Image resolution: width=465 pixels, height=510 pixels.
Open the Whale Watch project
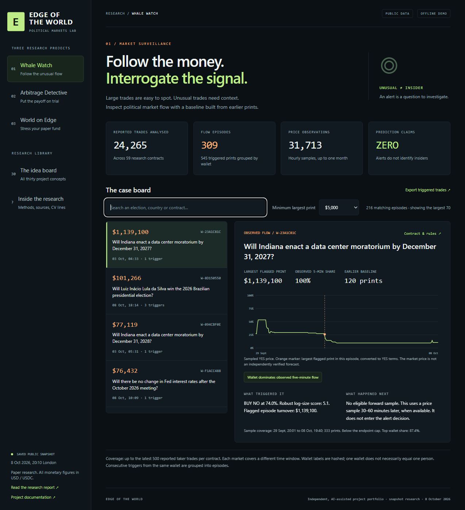pyautogui.click(x=45, y=69)
